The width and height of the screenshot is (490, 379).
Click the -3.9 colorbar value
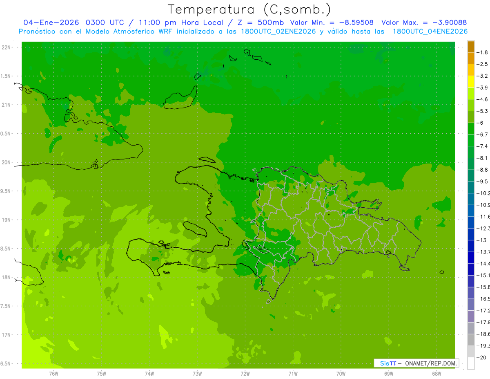pyautogui.click(x=483, y=87)
